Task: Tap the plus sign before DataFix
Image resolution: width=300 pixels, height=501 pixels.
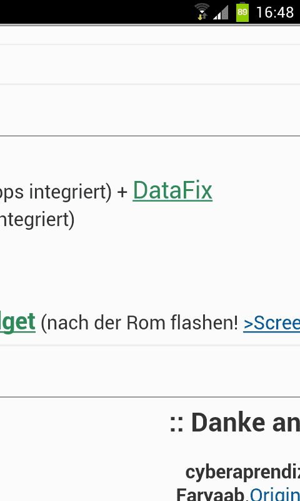Action: pos(122,192)
